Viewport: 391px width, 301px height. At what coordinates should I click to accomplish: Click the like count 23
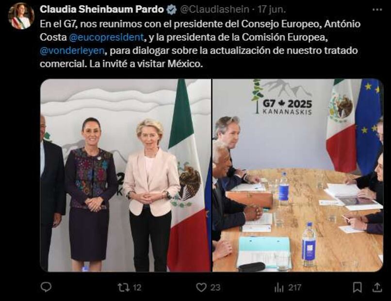coord(215,288)
